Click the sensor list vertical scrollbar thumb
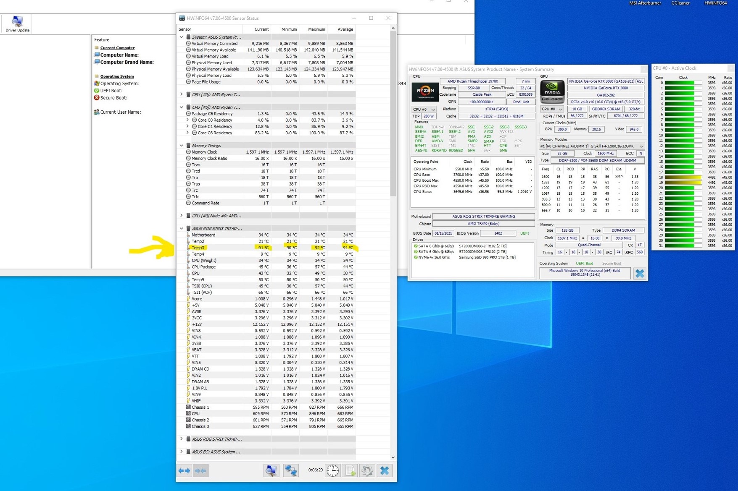 (x=393, y=114)
